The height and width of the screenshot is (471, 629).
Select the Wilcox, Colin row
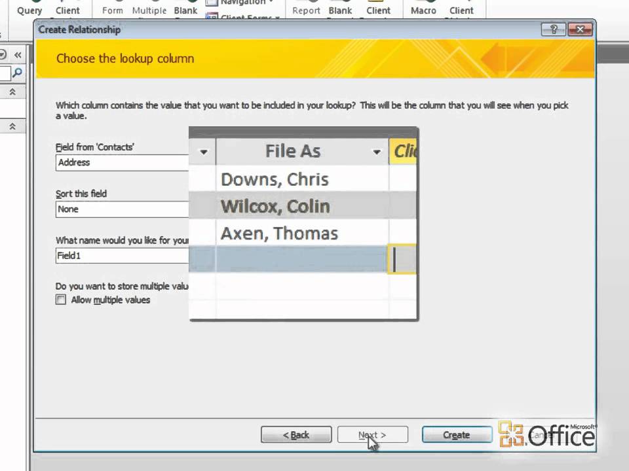[275, 206]
